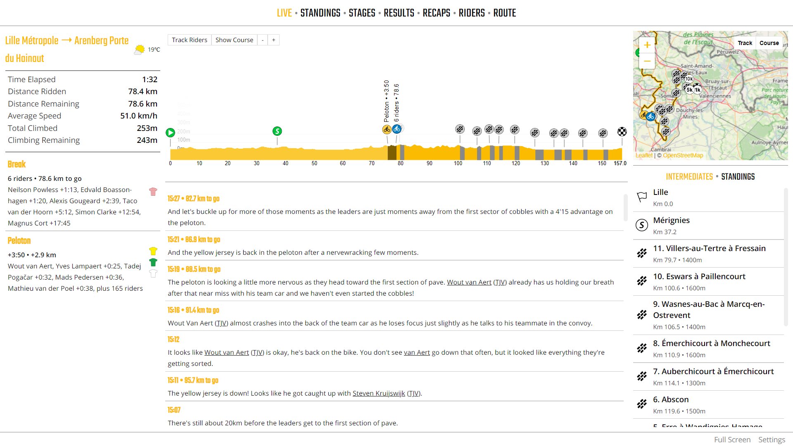Zoom in the profile with plus button
The width and height of the screenshot is (793, 446).
coord(273,40)
